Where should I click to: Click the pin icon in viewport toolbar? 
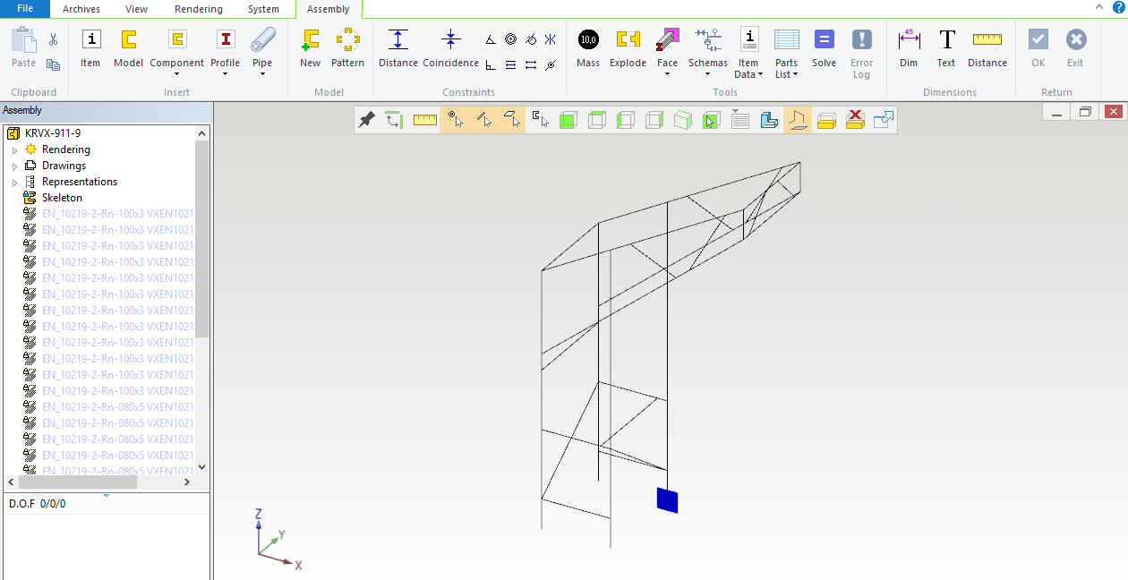coord(366,120)
